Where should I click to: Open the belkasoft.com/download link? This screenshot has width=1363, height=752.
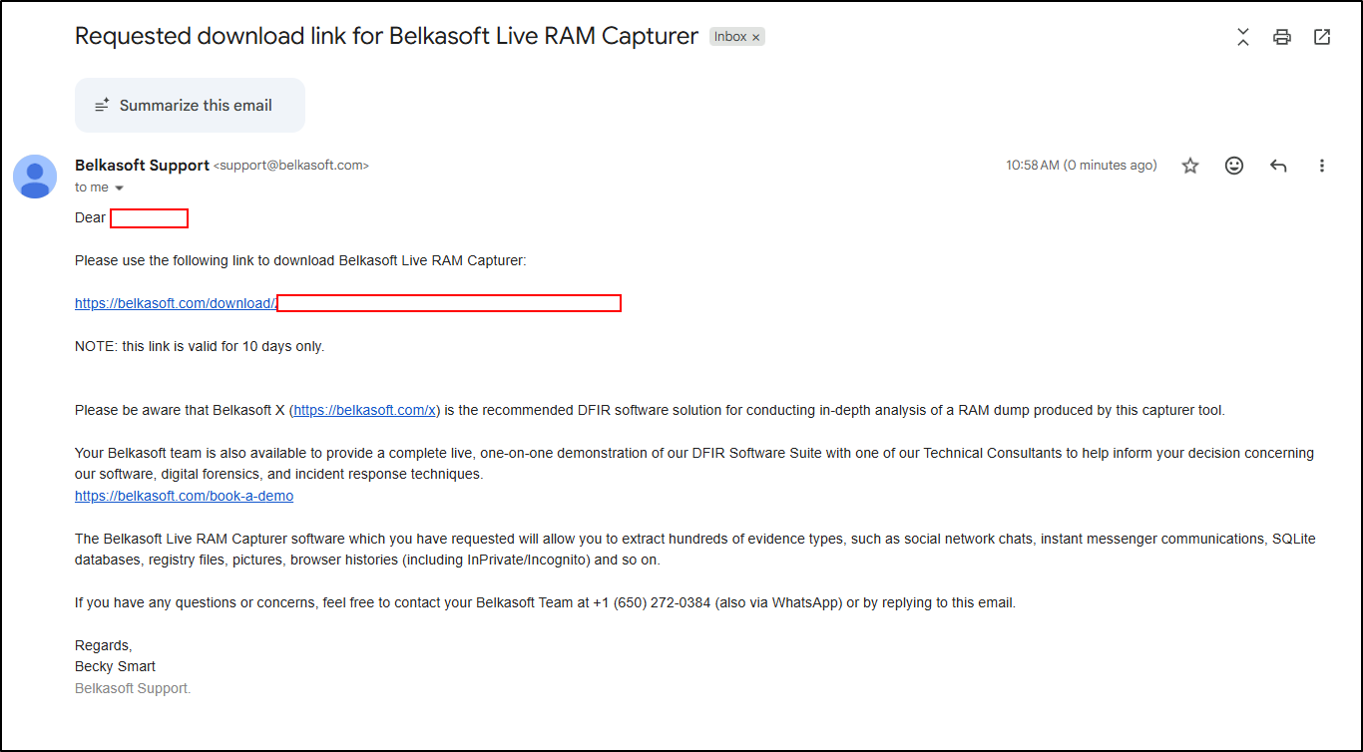point(176,303)
